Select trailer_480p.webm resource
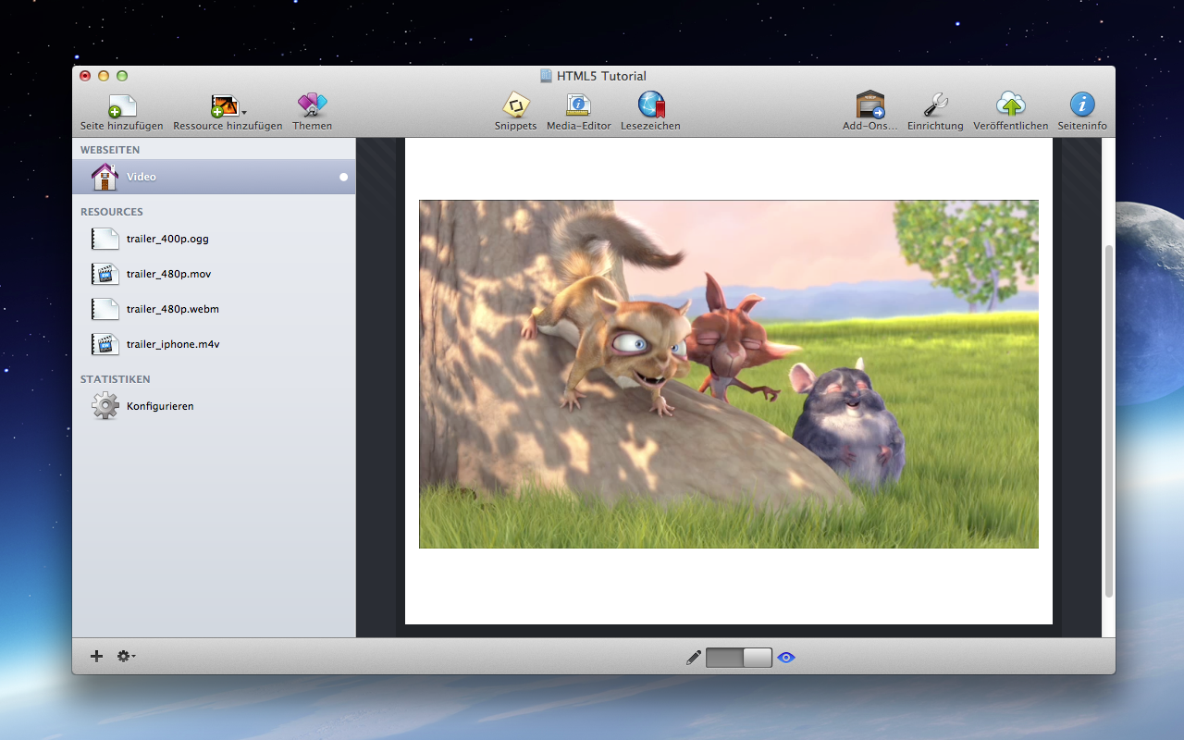 [x=214, y=309]
